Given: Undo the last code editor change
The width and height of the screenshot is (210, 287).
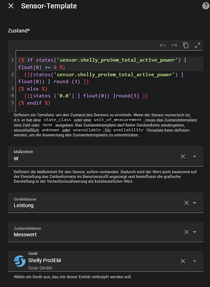Looking at the screenshot, I should (x=163, y=45).
